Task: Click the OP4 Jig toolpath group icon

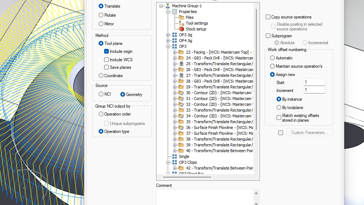Action: point(175,41)
